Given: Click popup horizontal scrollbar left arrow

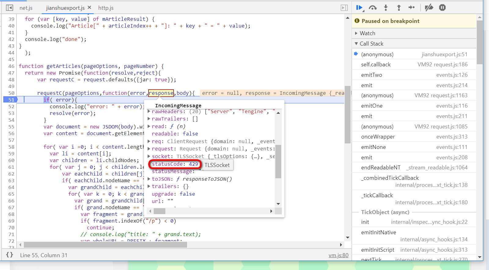Looking at the screenshot, I should click(150, 211).
